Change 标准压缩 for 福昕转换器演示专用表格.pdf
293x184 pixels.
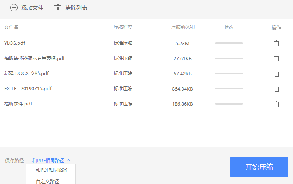(123, 58)
